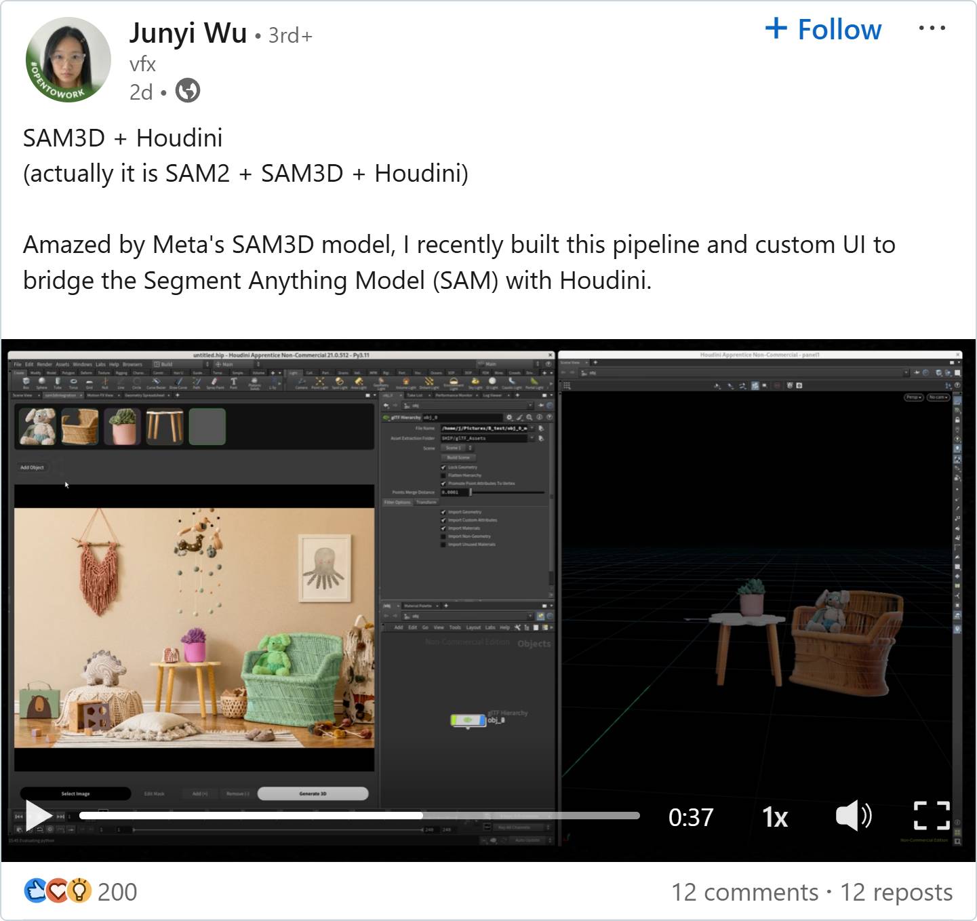Expand the File Name path dropdown arrow
The image size is (977, 921).
(532, 429)
